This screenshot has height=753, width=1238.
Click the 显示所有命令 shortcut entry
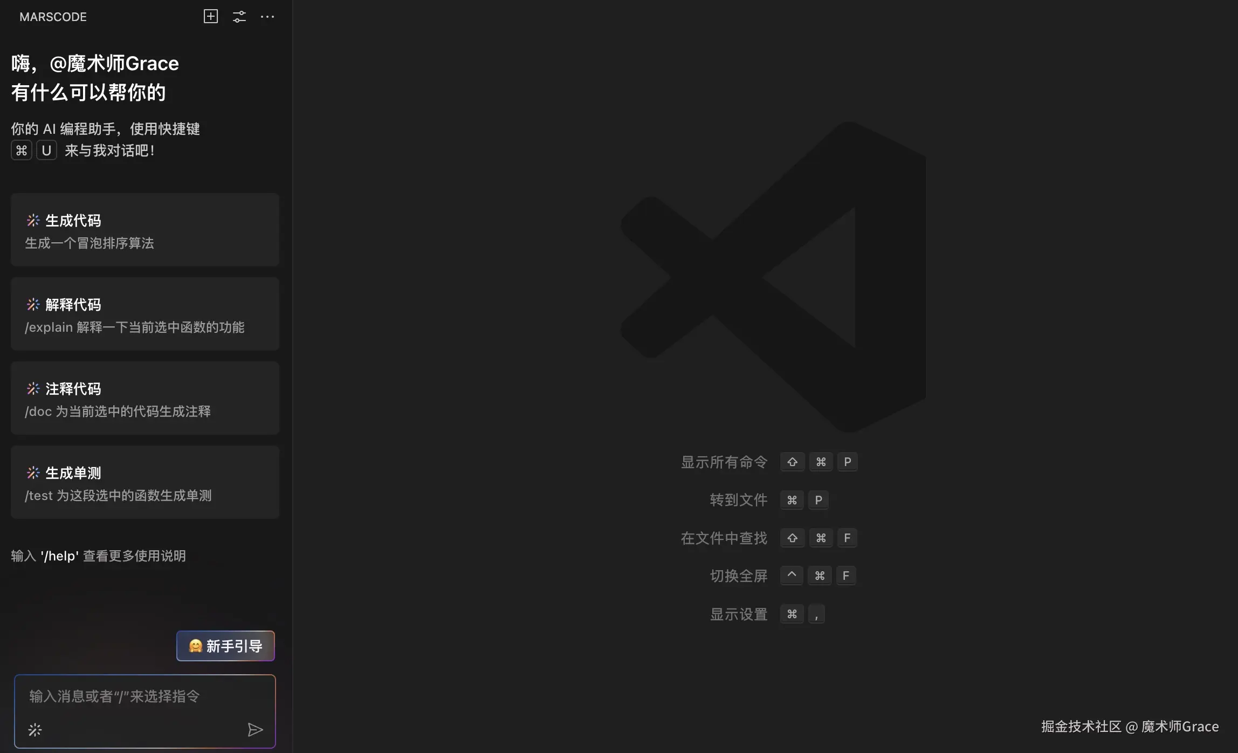[x=724, y=462]
